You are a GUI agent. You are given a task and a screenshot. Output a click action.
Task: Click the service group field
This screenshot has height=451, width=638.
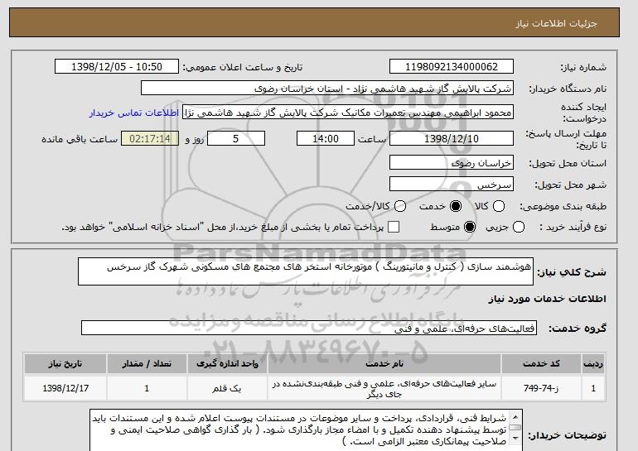[x=309, y=328]
